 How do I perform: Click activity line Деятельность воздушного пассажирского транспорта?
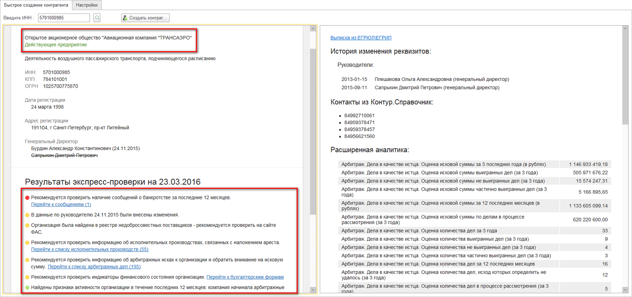click(120, 59)
